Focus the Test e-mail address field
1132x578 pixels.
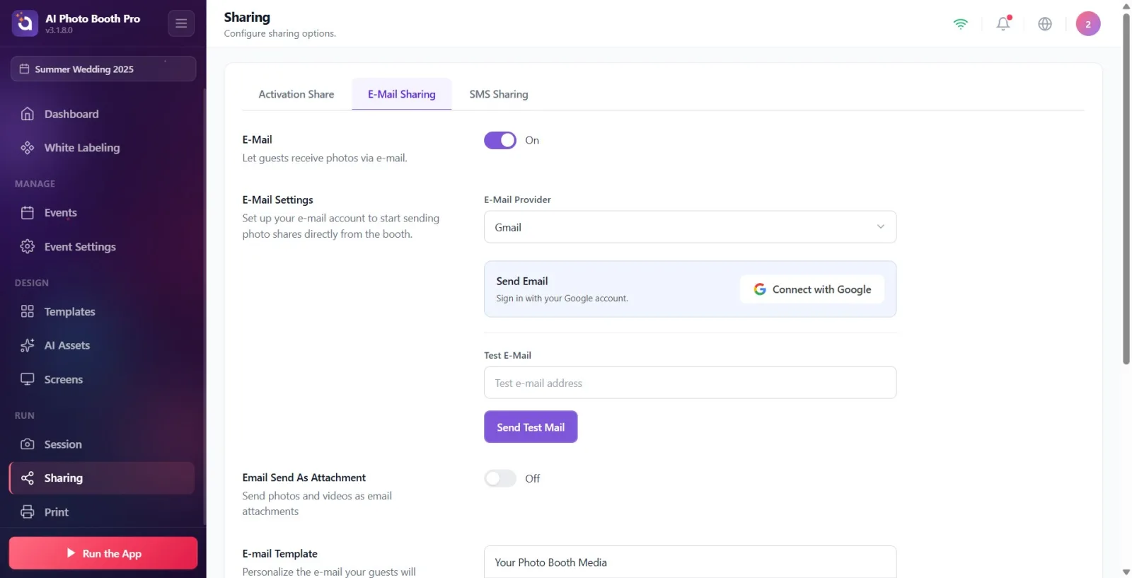point(690,383)
